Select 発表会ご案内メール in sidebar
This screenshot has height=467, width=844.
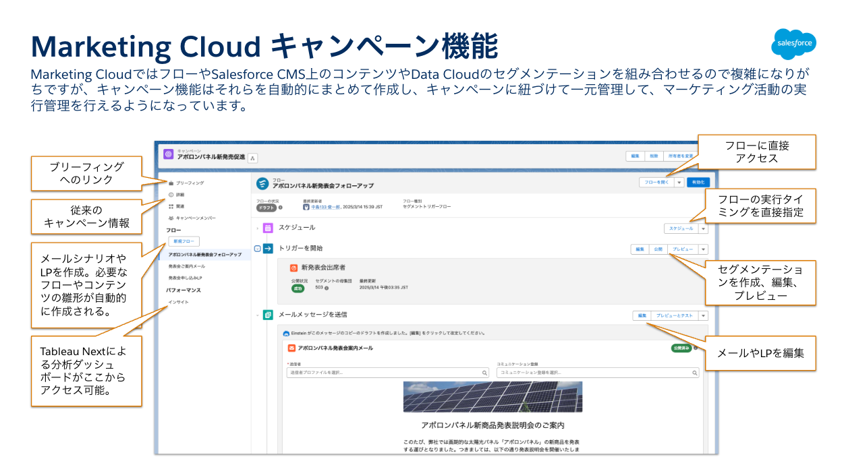click(187, 266)
